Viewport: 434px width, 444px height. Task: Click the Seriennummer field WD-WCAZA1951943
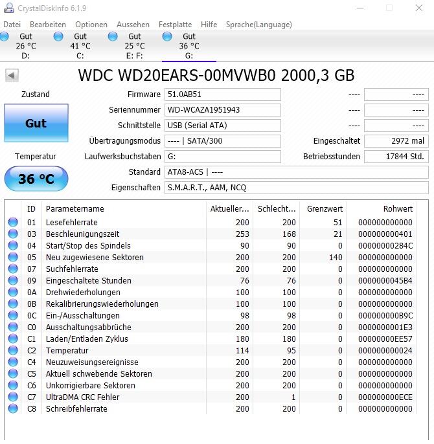click(223, 110)
